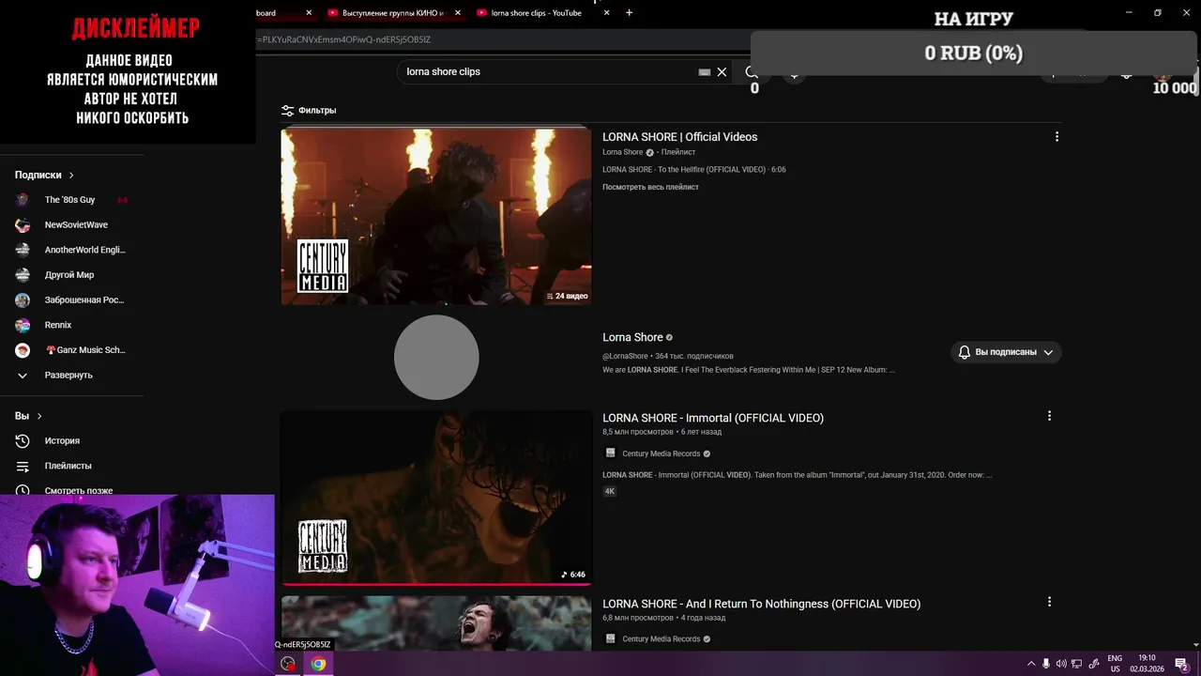Click the red circular app icon in taskbar

pos(288,664)
